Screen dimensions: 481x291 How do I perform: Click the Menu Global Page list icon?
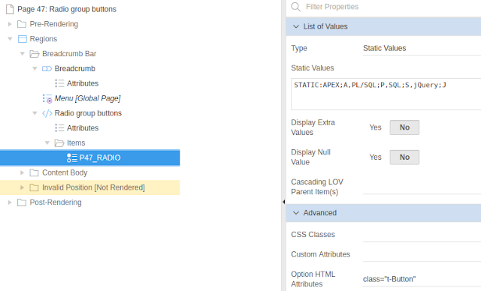point(47,98)
